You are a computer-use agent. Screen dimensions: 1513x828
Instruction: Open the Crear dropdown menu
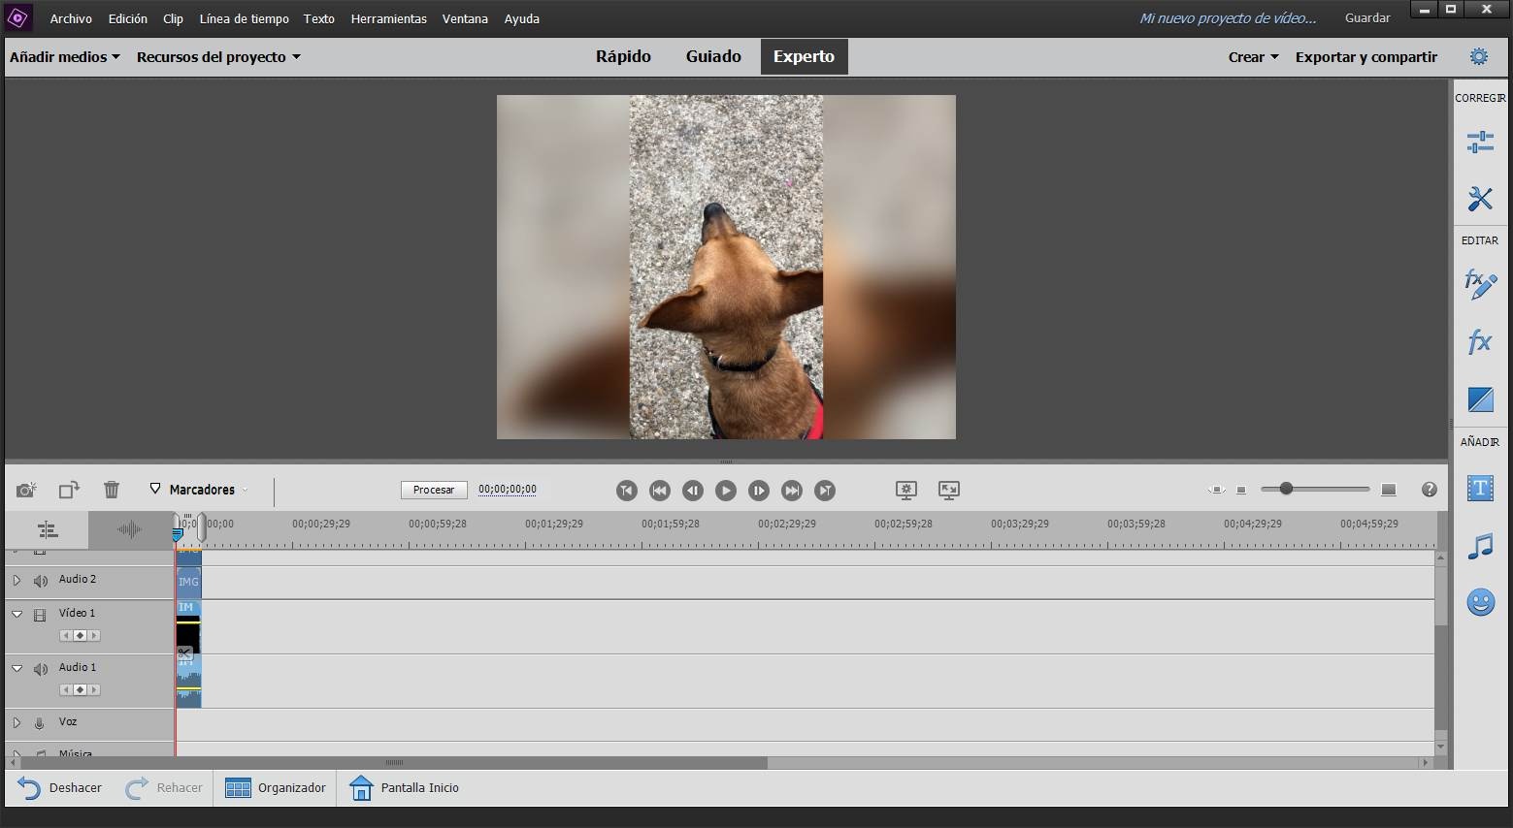click(x=1253, y=57)
